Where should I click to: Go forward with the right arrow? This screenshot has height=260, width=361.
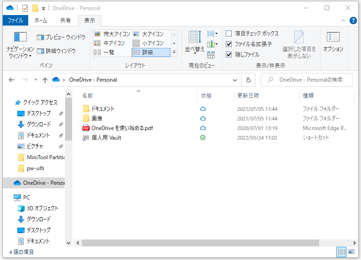tap(25, 80)
